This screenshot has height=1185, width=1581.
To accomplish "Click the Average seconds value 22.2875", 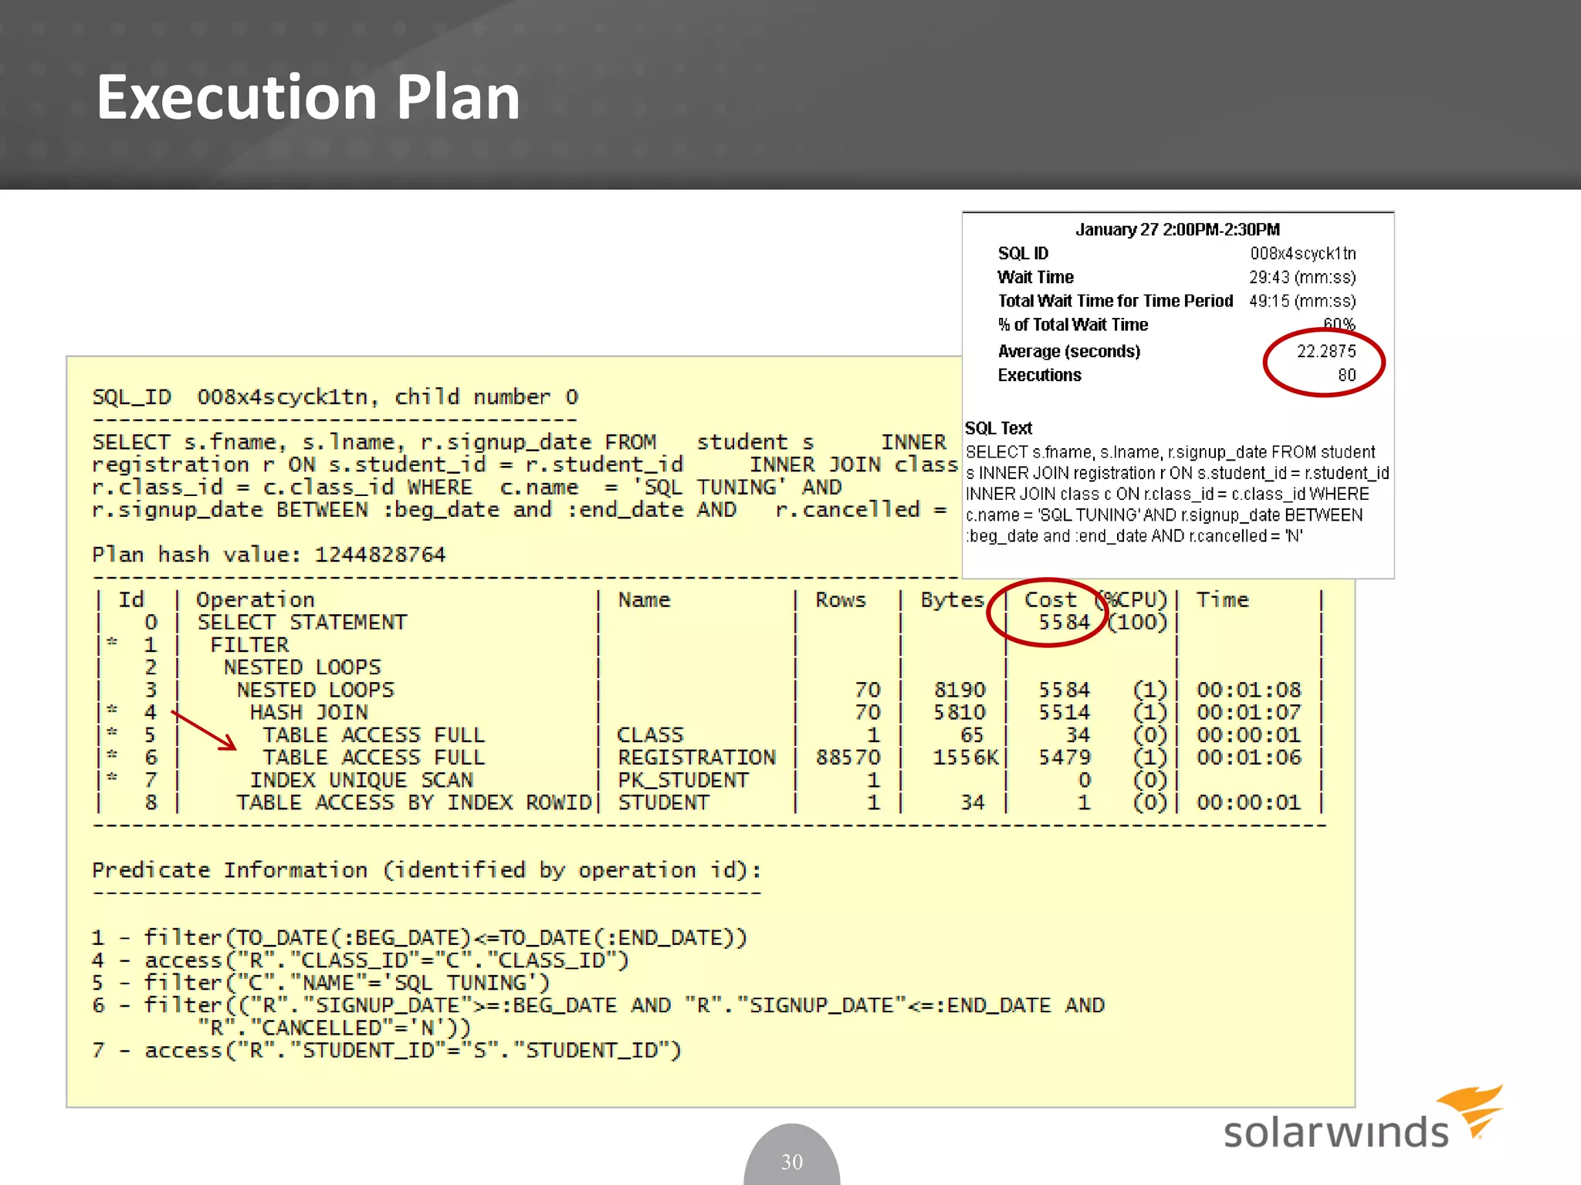I will click(1326, 352).
